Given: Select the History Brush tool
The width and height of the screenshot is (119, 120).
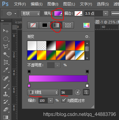Looking at the screenshot, I should click(x=6, y=101).
